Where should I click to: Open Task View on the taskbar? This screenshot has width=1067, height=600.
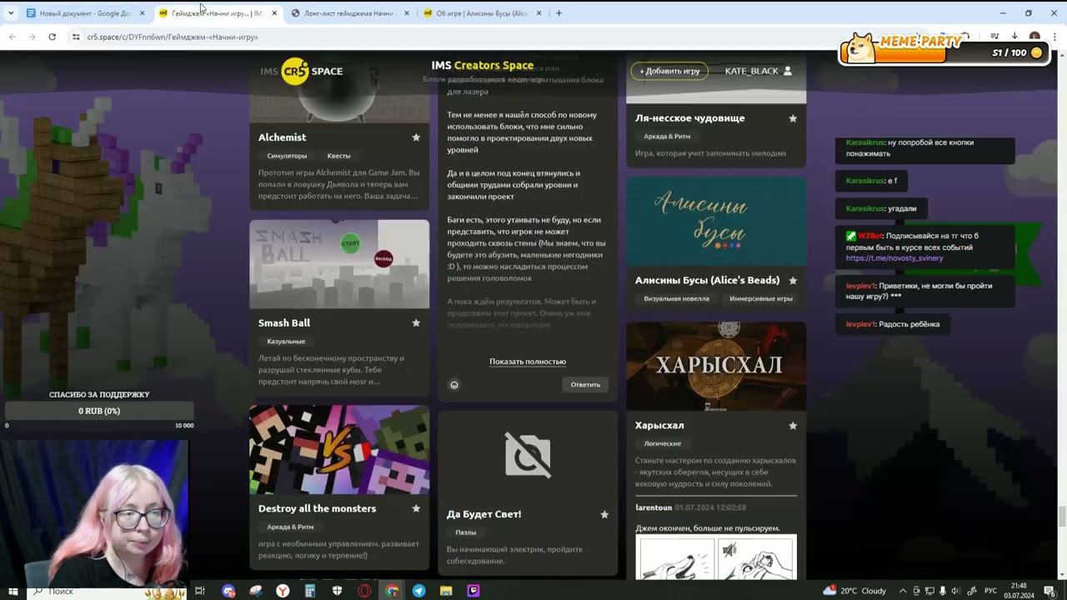coord(200,591)
